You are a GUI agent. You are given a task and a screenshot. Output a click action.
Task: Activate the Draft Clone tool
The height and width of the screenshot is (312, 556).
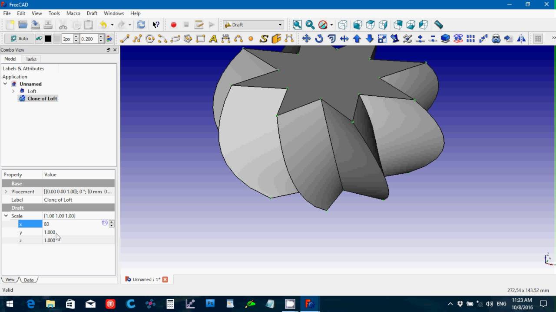496,39
